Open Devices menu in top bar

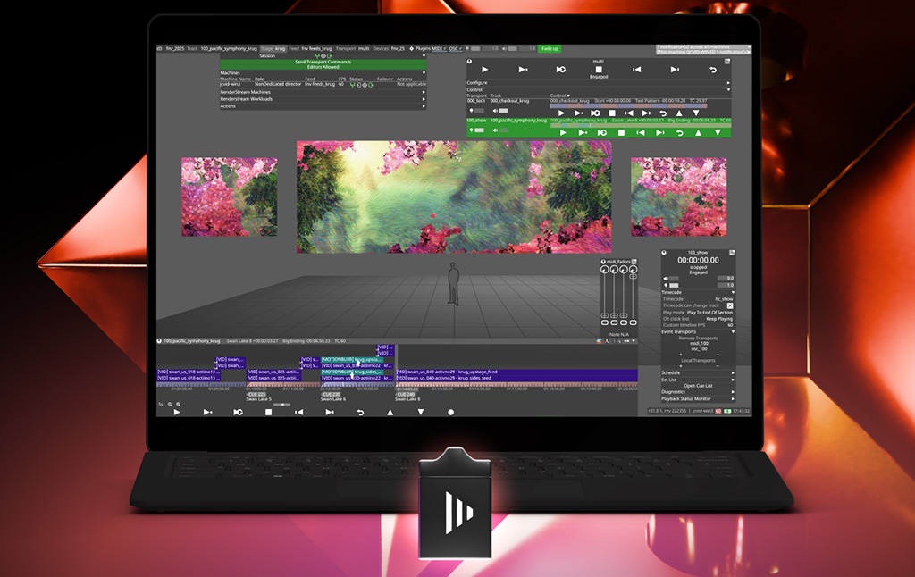(x=389, y=49)
